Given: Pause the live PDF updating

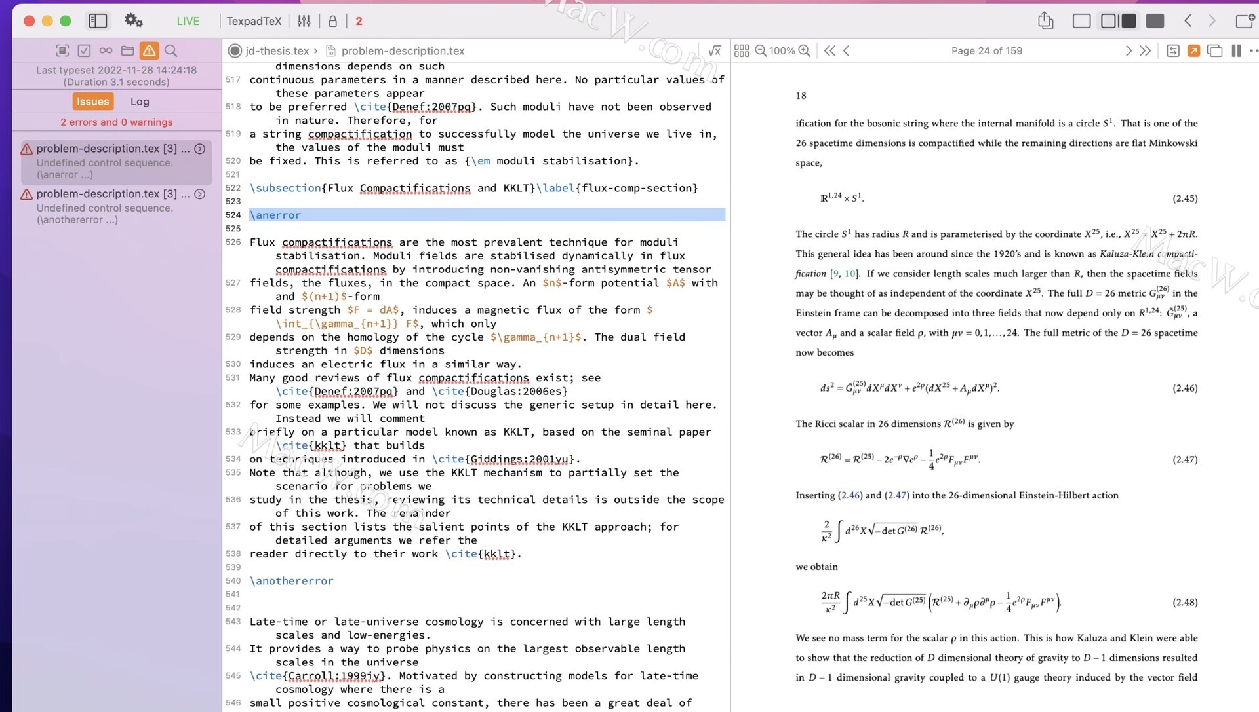Looking at the screenshot, I should click(1236, 50).
